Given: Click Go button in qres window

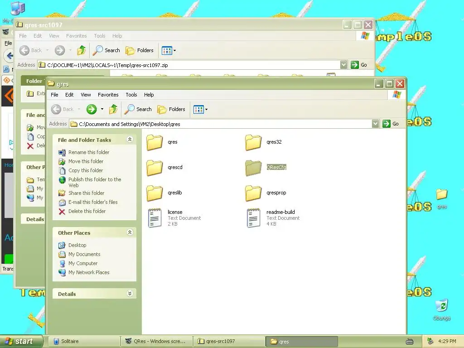Looking at the screenshot, I should coord(391,124).
